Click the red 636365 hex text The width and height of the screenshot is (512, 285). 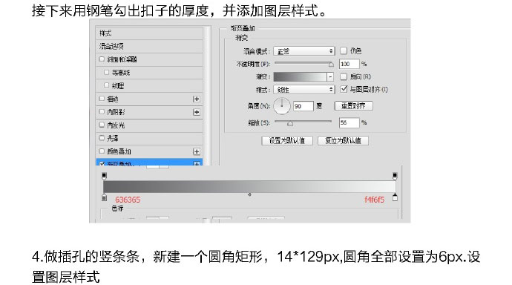point(128,200)
